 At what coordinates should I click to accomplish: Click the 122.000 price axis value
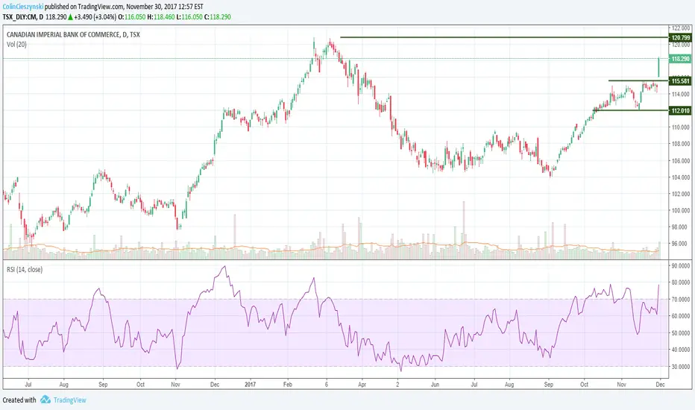(682, 28)
